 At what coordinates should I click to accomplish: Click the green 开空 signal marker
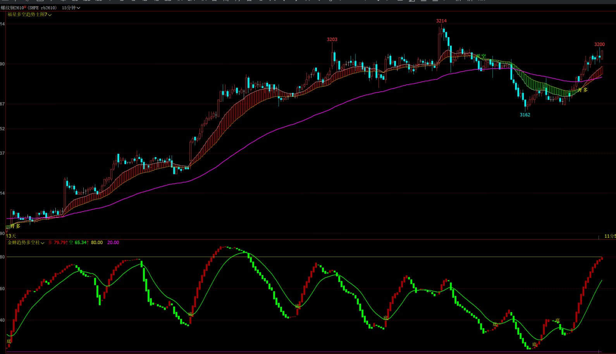click(481, 56)
